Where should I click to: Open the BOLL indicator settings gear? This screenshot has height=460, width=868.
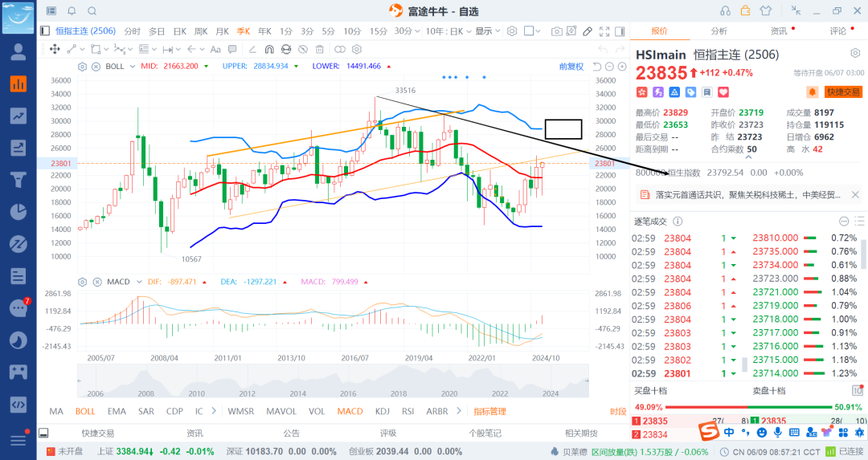83,67
